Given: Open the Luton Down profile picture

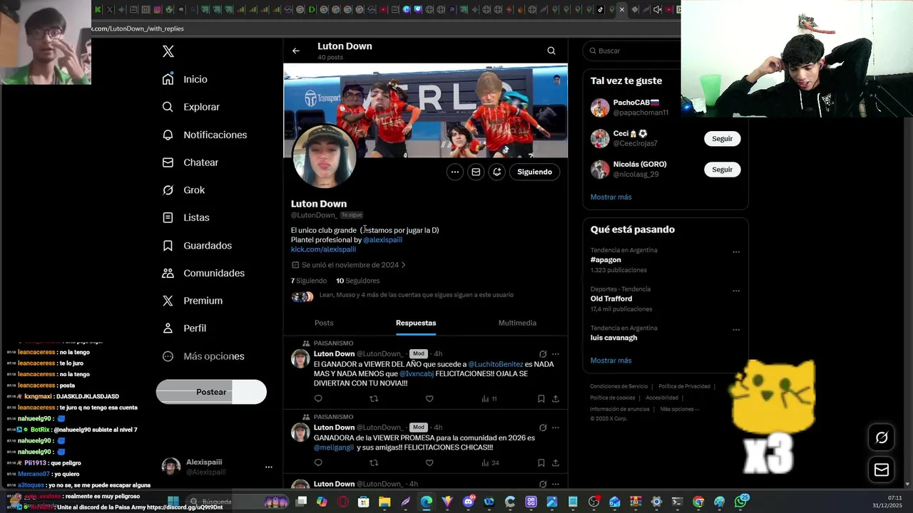Looking at the screenshot, I should [x=325, y=157].
